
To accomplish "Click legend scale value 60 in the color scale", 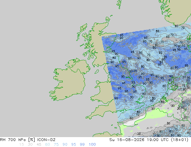I will (48, 145).
